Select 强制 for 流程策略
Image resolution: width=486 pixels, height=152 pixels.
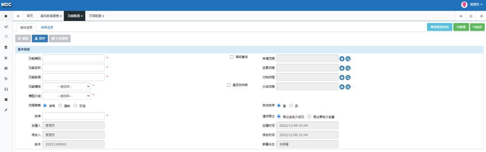tap(60, 106)
